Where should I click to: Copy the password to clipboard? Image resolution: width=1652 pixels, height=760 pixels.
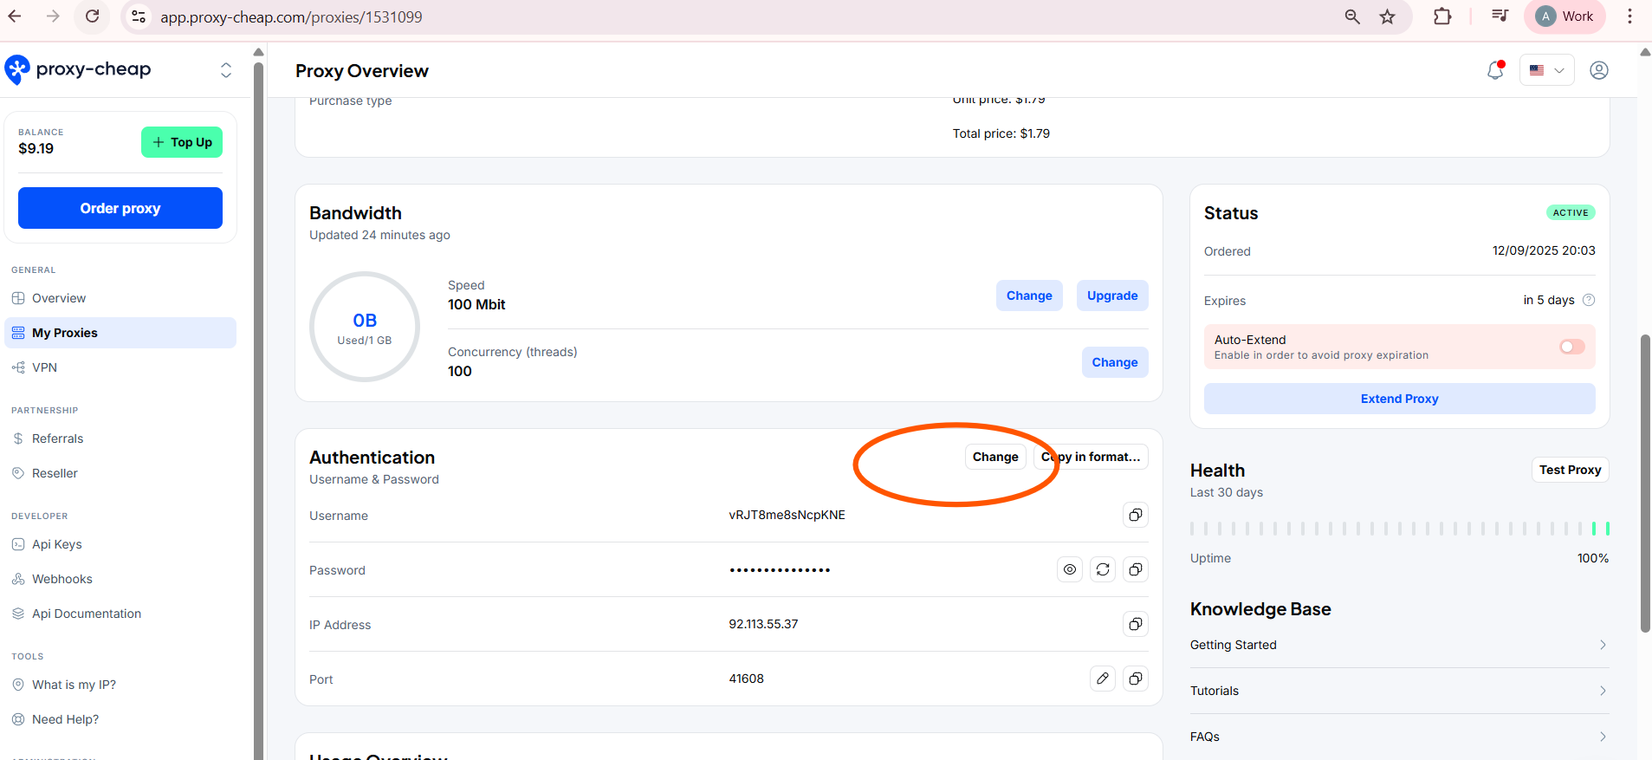1135,569
